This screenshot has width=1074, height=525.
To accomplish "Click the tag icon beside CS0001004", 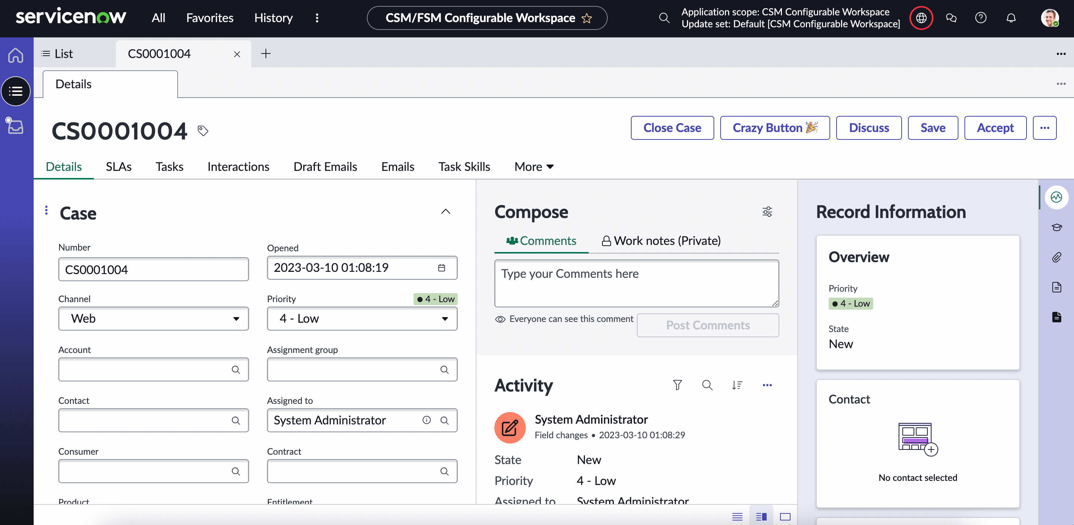I will (203, 131).
